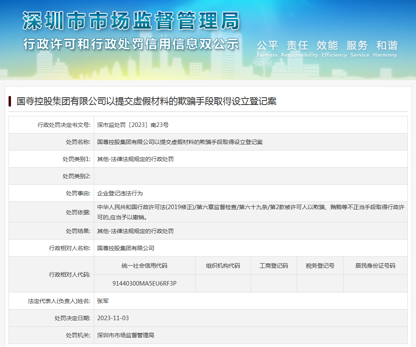Click the 统一社会信用代码 column header
Viewport: 416px width, 347px height.
coord(144,266)
